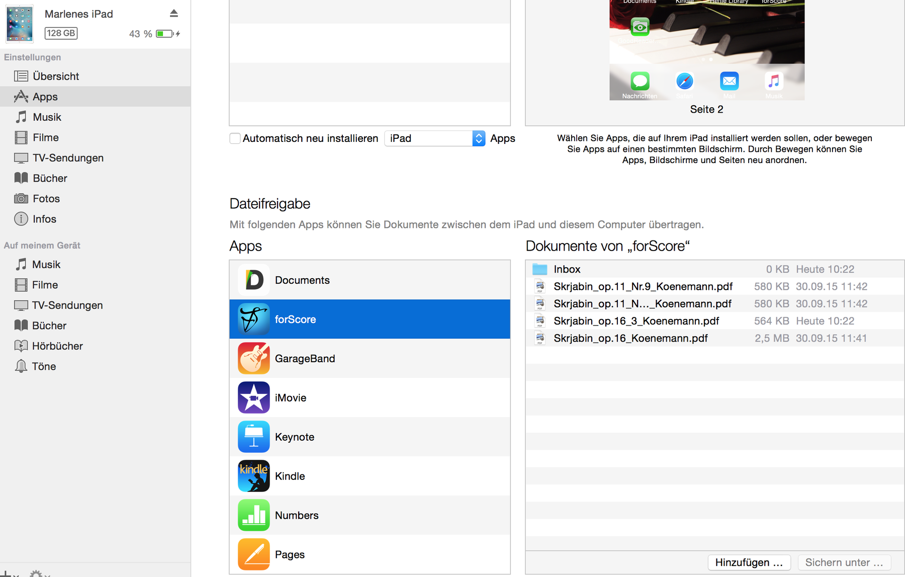Click Filme filmstrip icon under Auf meinem Gerät
The image size is (905, 577).
click(x=21, y=285)
